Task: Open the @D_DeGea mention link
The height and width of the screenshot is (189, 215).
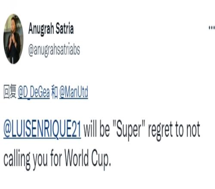Action: pyautogui.click(x=34, y=92)
